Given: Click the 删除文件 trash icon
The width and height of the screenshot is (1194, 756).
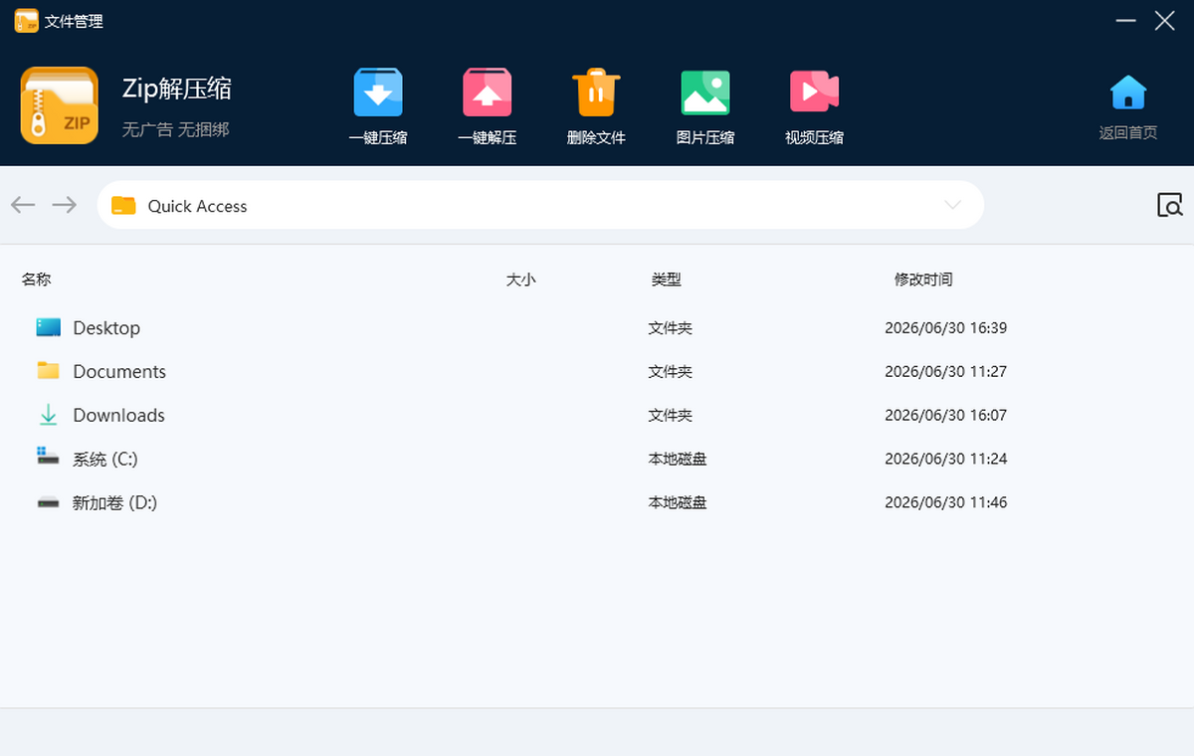Looking at the screenshot, I should (596, 93).
